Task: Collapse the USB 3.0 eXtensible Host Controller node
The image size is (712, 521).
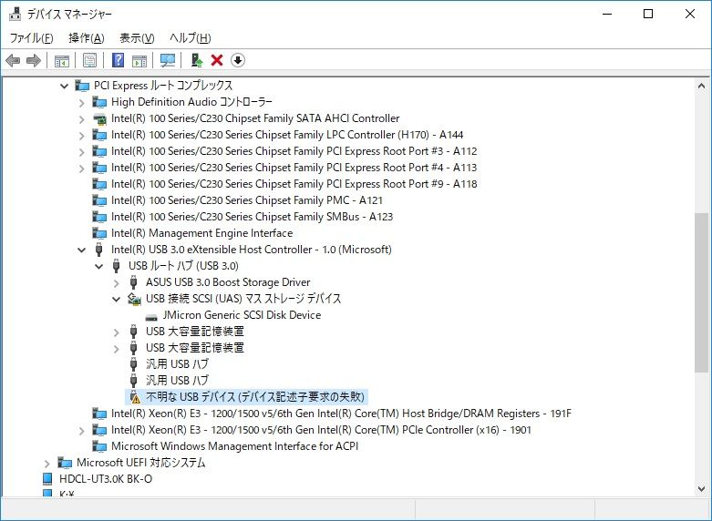Action: coord(82,250)
